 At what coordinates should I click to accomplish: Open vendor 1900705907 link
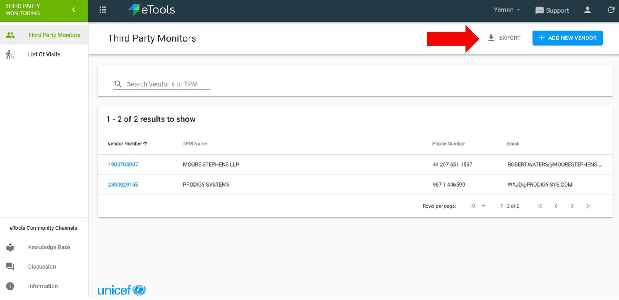tap(123, 165)
